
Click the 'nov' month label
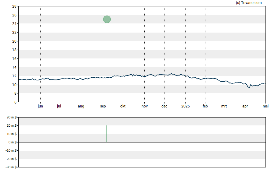coord(145,106)
